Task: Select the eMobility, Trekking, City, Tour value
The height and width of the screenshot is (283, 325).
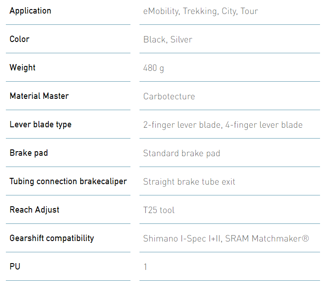Action: coord(200,11)
